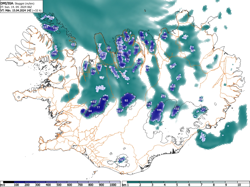Screen dimensions: 250x187
Task: Click the 810 visibility label
Action: [100, 88]
